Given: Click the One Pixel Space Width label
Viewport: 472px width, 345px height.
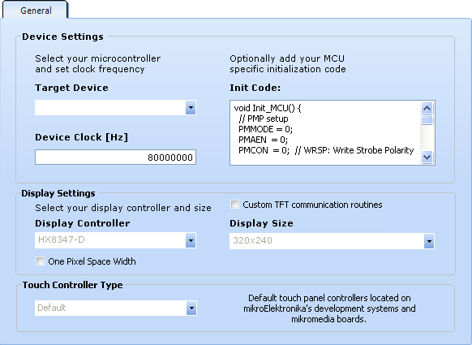Looking at the screenshot, I should click(x=92, y=261).
